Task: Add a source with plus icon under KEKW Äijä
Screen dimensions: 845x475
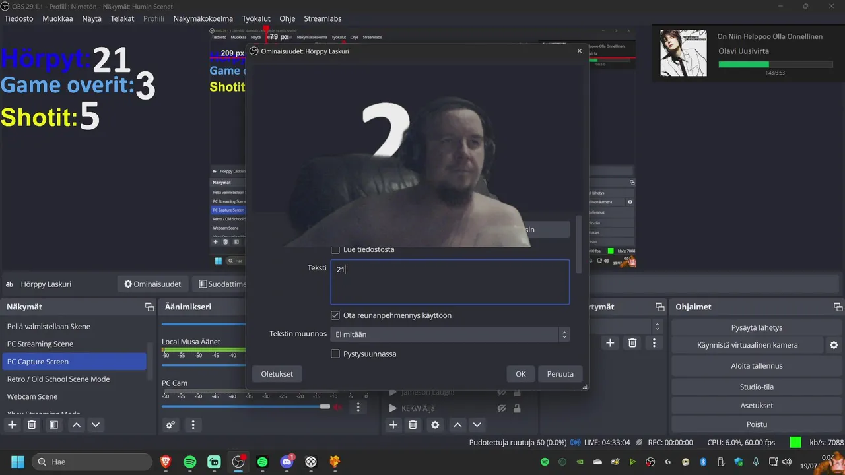Action: click(x=393, y=425)
